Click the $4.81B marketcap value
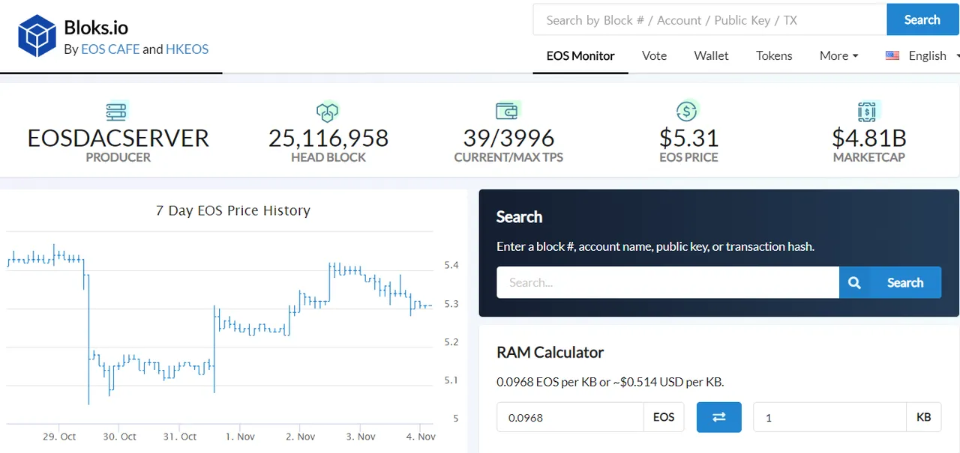The image size is (960, 453). 868,138
